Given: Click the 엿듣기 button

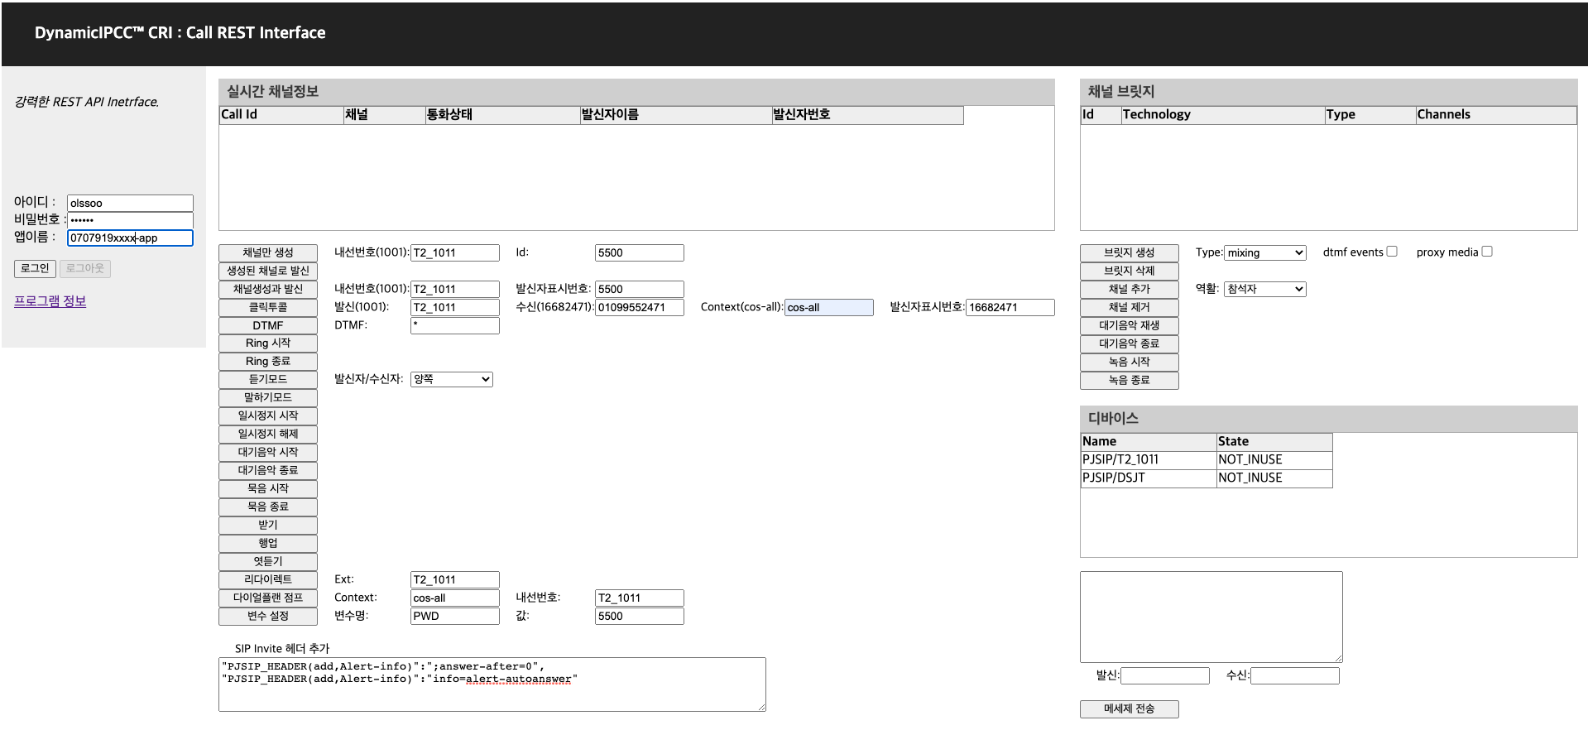Looking at the screenshot, I should coord(268,561).
